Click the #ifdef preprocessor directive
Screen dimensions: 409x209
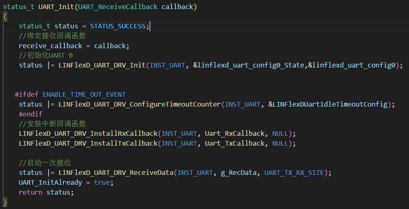[x=27, y=95]
